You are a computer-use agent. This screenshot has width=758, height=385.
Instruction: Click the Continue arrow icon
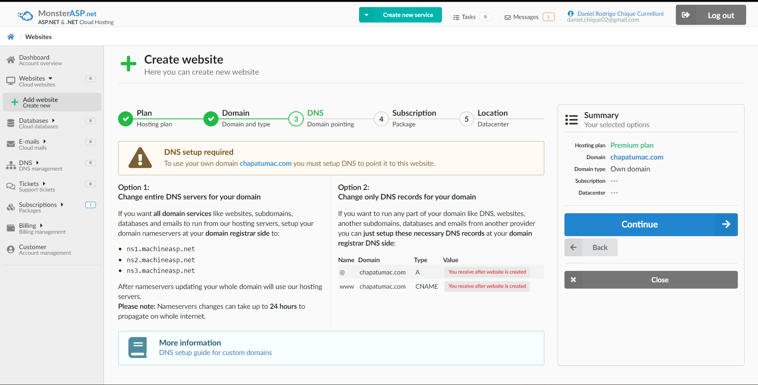pos(726,224)
